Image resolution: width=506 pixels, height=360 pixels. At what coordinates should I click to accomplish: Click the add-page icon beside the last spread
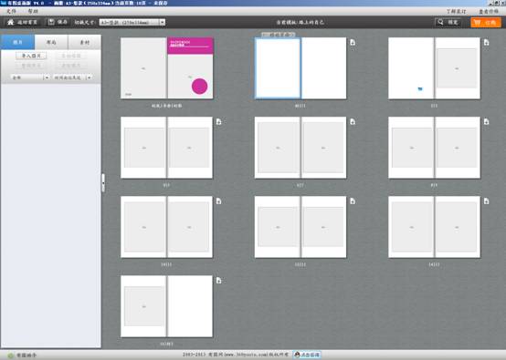coord(219,281)
